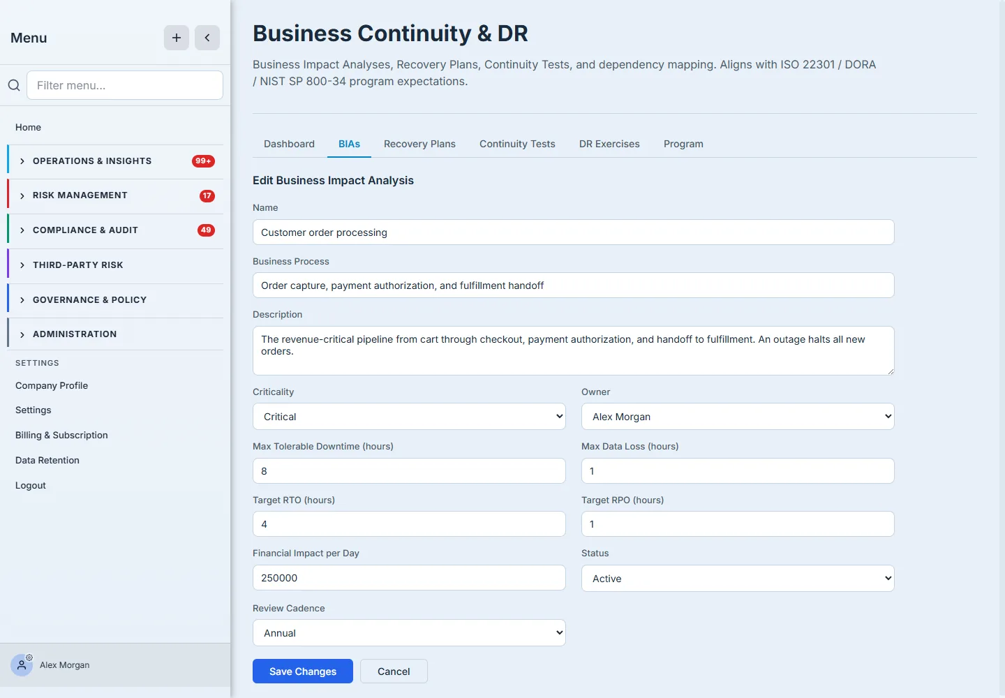Open the Settings link
Image resolution: width=1005 pixels, height=698 pixels.
tap(33, 410)
